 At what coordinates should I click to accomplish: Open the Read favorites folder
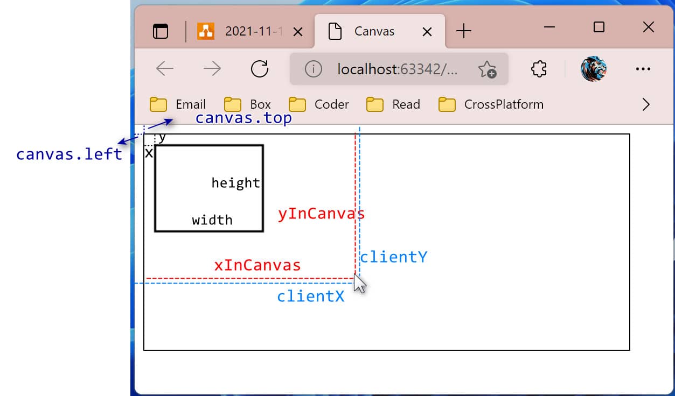[393, 104]
